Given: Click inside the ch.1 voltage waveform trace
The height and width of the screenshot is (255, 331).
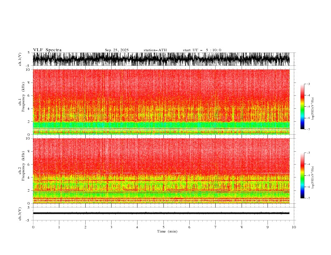Looking at the screenshot, I should (161, 59).
